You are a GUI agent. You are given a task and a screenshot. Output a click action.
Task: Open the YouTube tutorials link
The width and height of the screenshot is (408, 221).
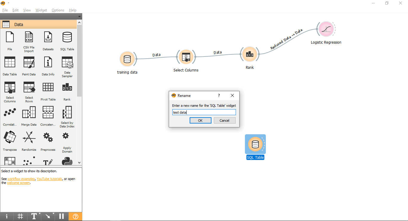[49, 179]
